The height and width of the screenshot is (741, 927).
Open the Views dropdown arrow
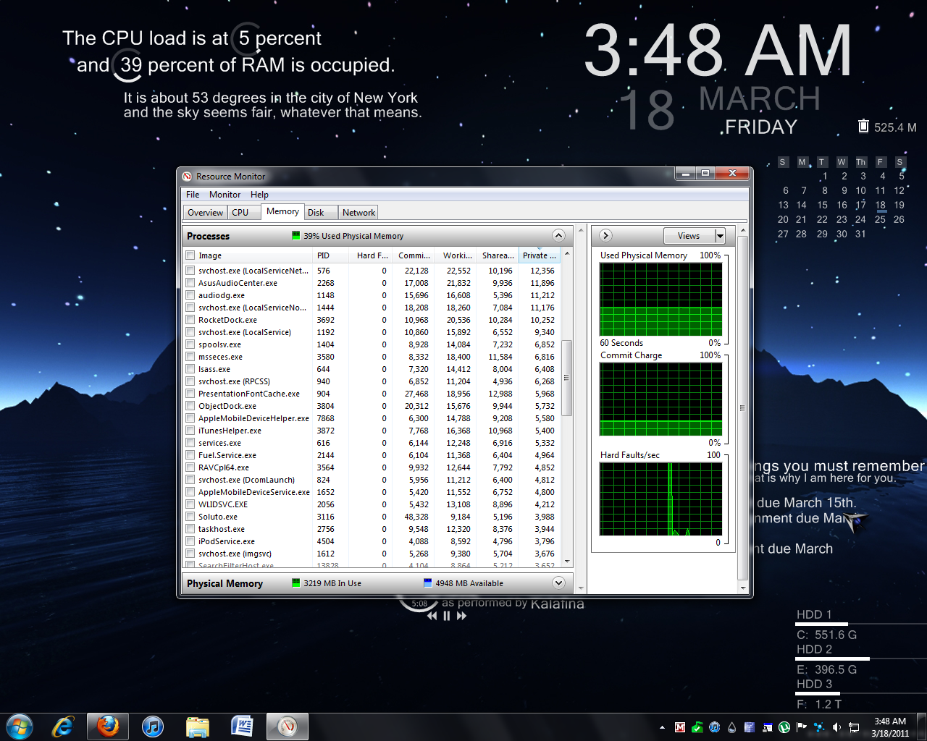click(x=720, y=236)
